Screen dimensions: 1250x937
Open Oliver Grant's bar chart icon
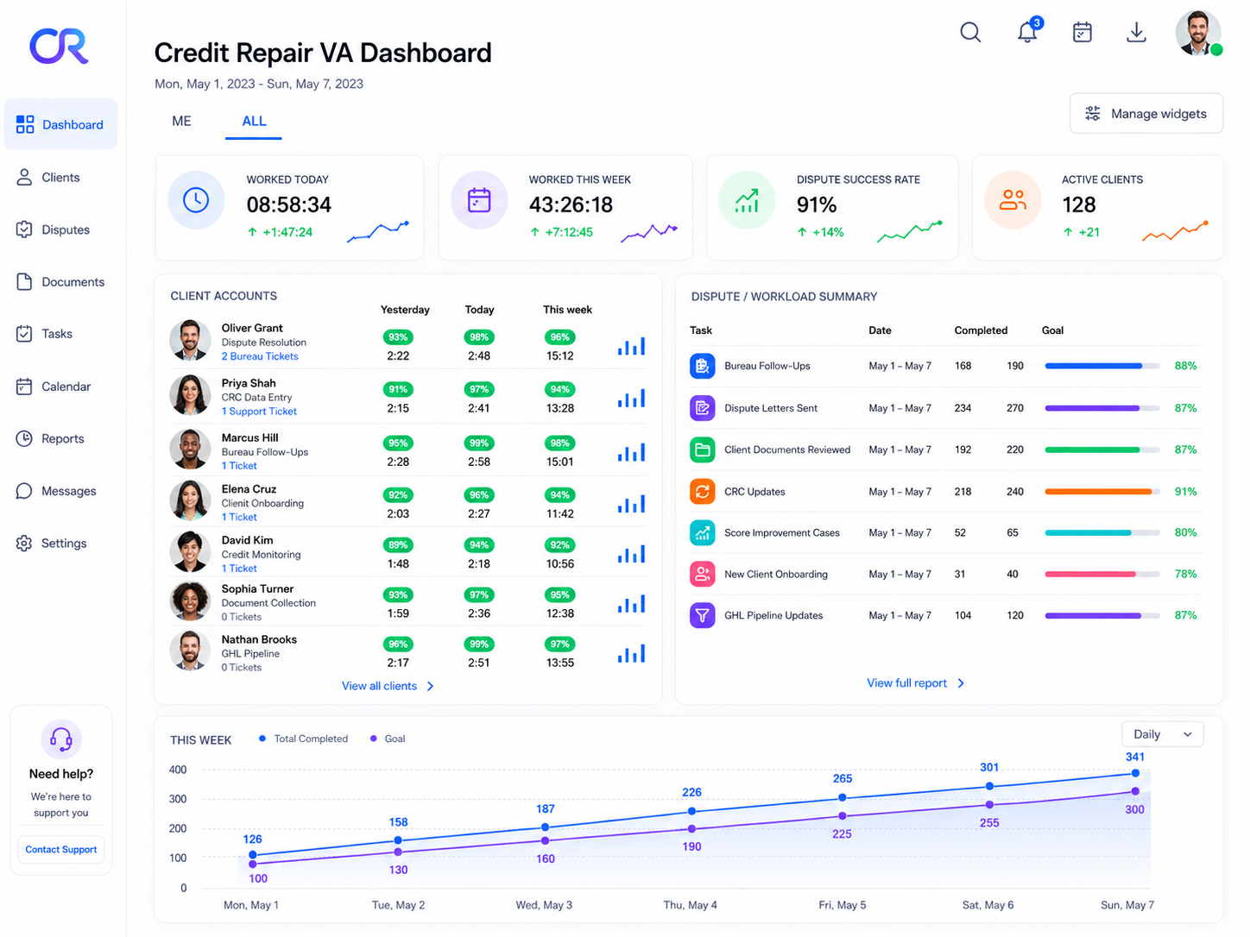tap(631, 346)
